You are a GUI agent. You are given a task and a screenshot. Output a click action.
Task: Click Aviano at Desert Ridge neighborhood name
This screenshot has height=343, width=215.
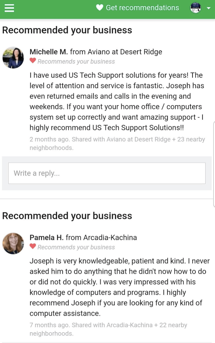[x=125, y=52]
